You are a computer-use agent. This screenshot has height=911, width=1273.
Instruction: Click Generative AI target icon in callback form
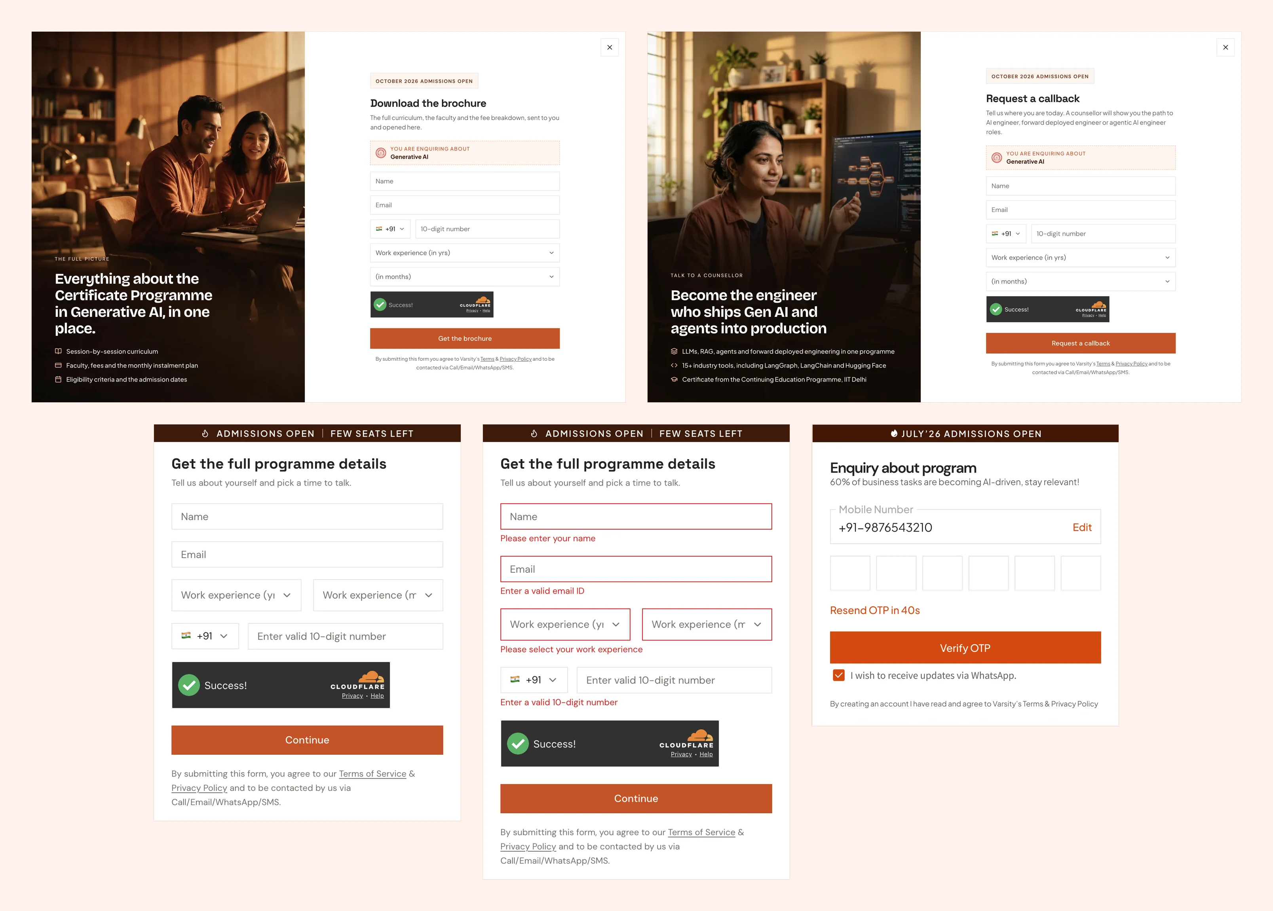click(996, 157)
